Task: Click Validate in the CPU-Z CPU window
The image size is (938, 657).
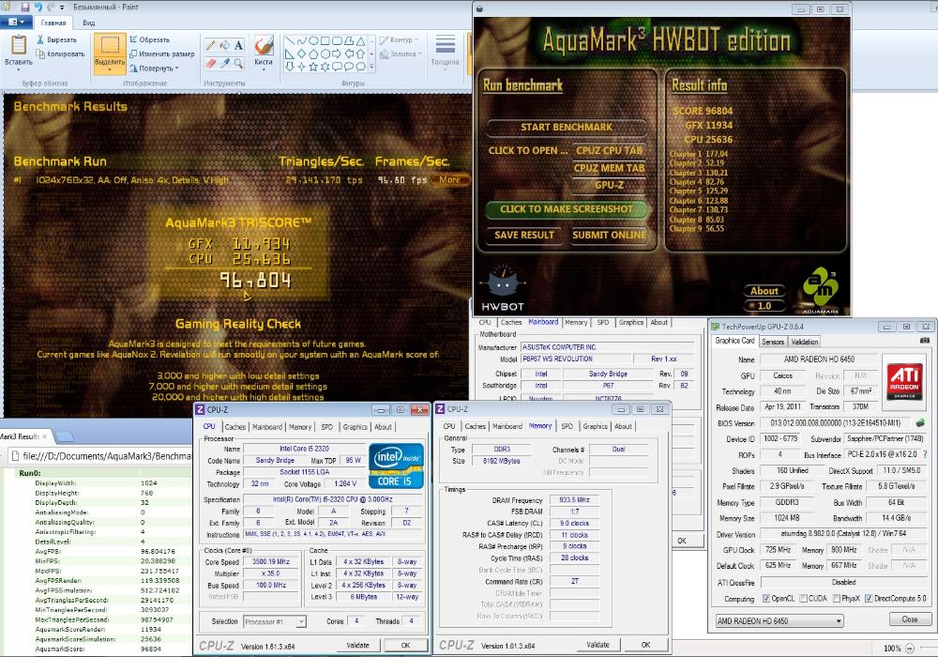Action: point(357,646)
